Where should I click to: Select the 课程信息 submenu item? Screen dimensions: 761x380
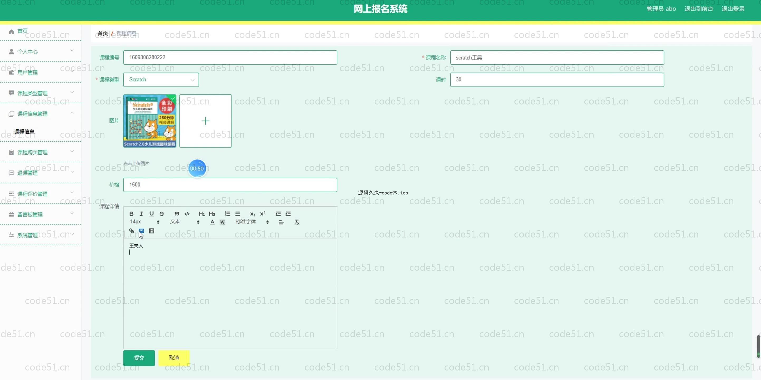[24, 132]
